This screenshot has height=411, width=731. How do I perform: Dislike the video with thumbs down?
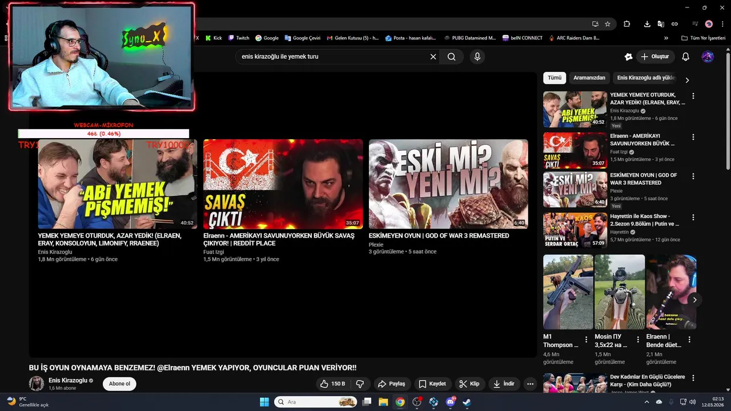(360, 384)
